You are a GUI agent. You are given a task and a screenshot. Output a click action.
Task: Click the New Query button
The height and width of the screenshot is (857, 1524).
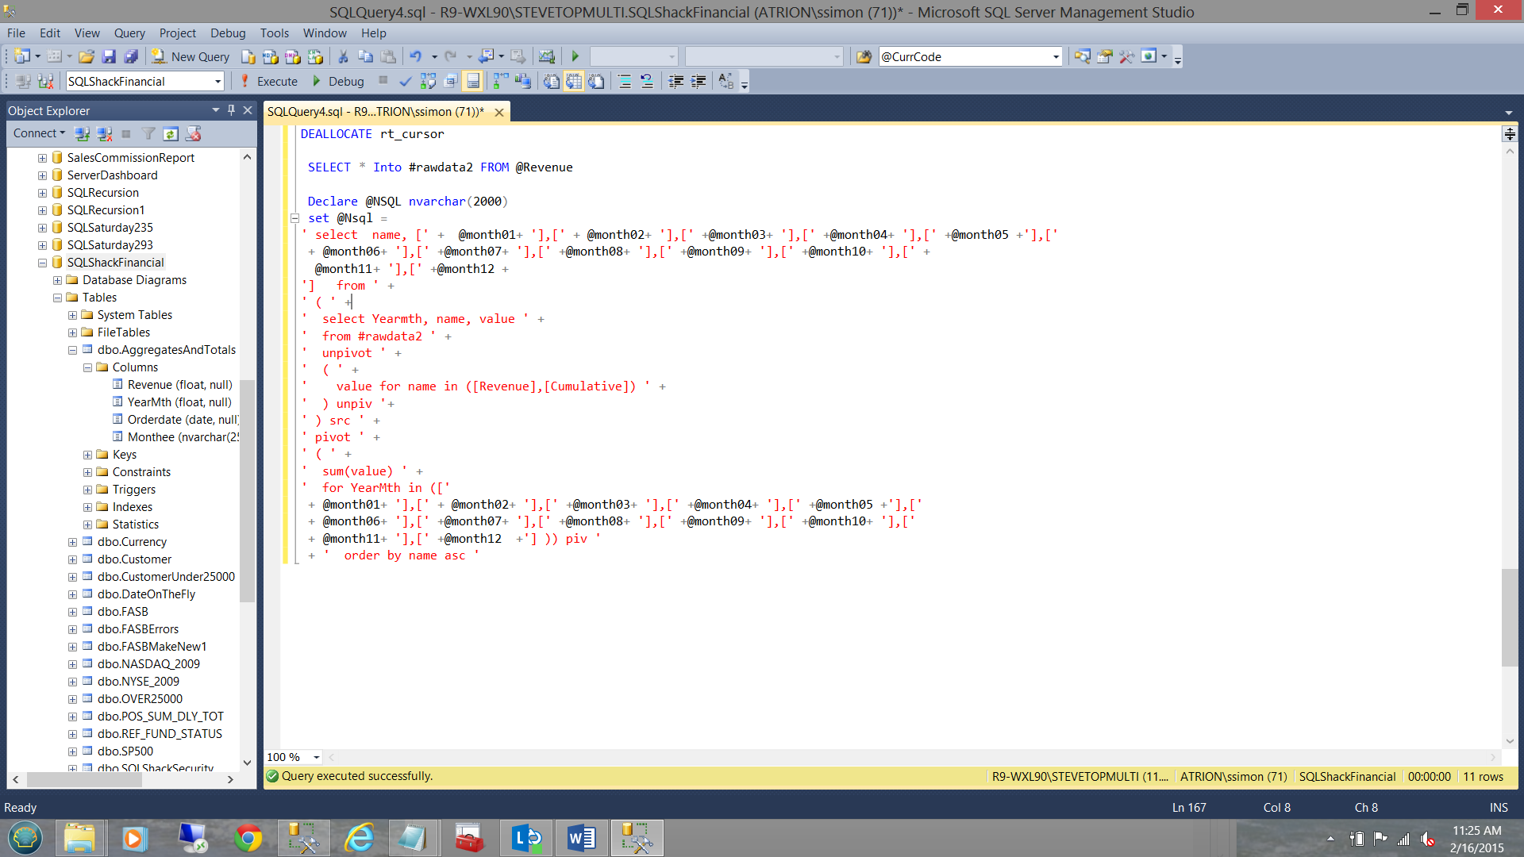click(191, 56)
